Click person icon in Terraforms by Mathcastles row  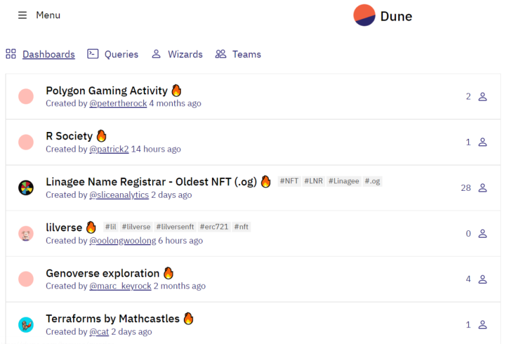tap(482, 325)
